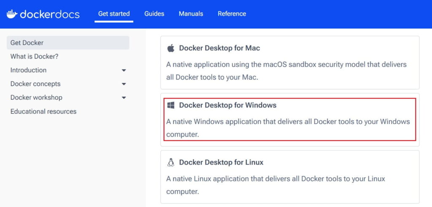Open Docker Desktop for Mac heading
Screen dimensions: 432x207
point(219,48)
